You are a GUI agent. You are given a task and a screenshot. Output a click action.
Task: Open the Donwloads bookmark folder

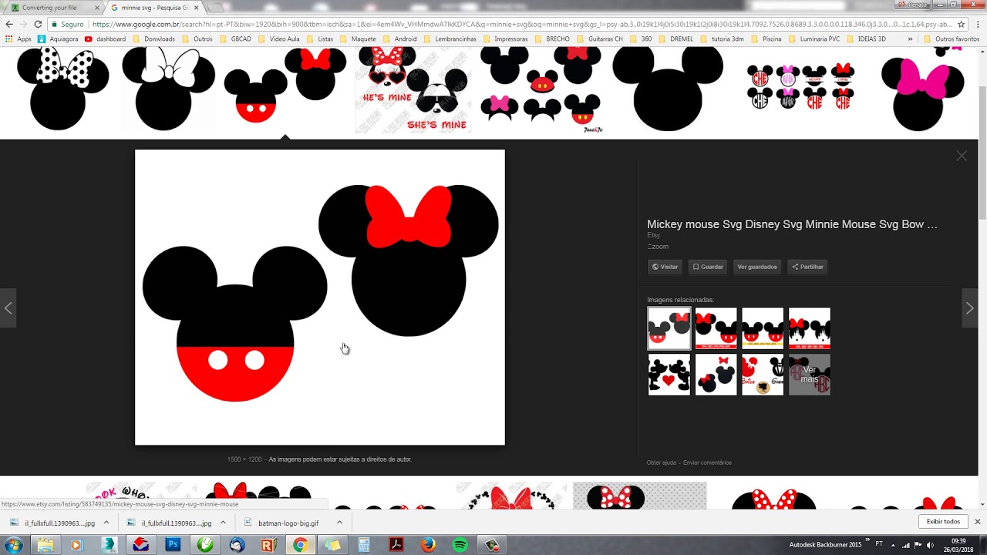point(153,39)
